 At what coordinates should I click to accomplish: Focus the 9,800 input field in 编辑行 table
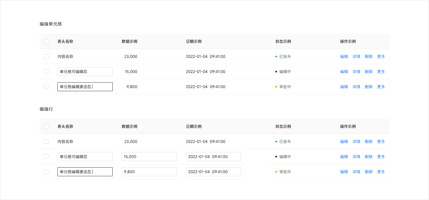click(x=149, y=172)
